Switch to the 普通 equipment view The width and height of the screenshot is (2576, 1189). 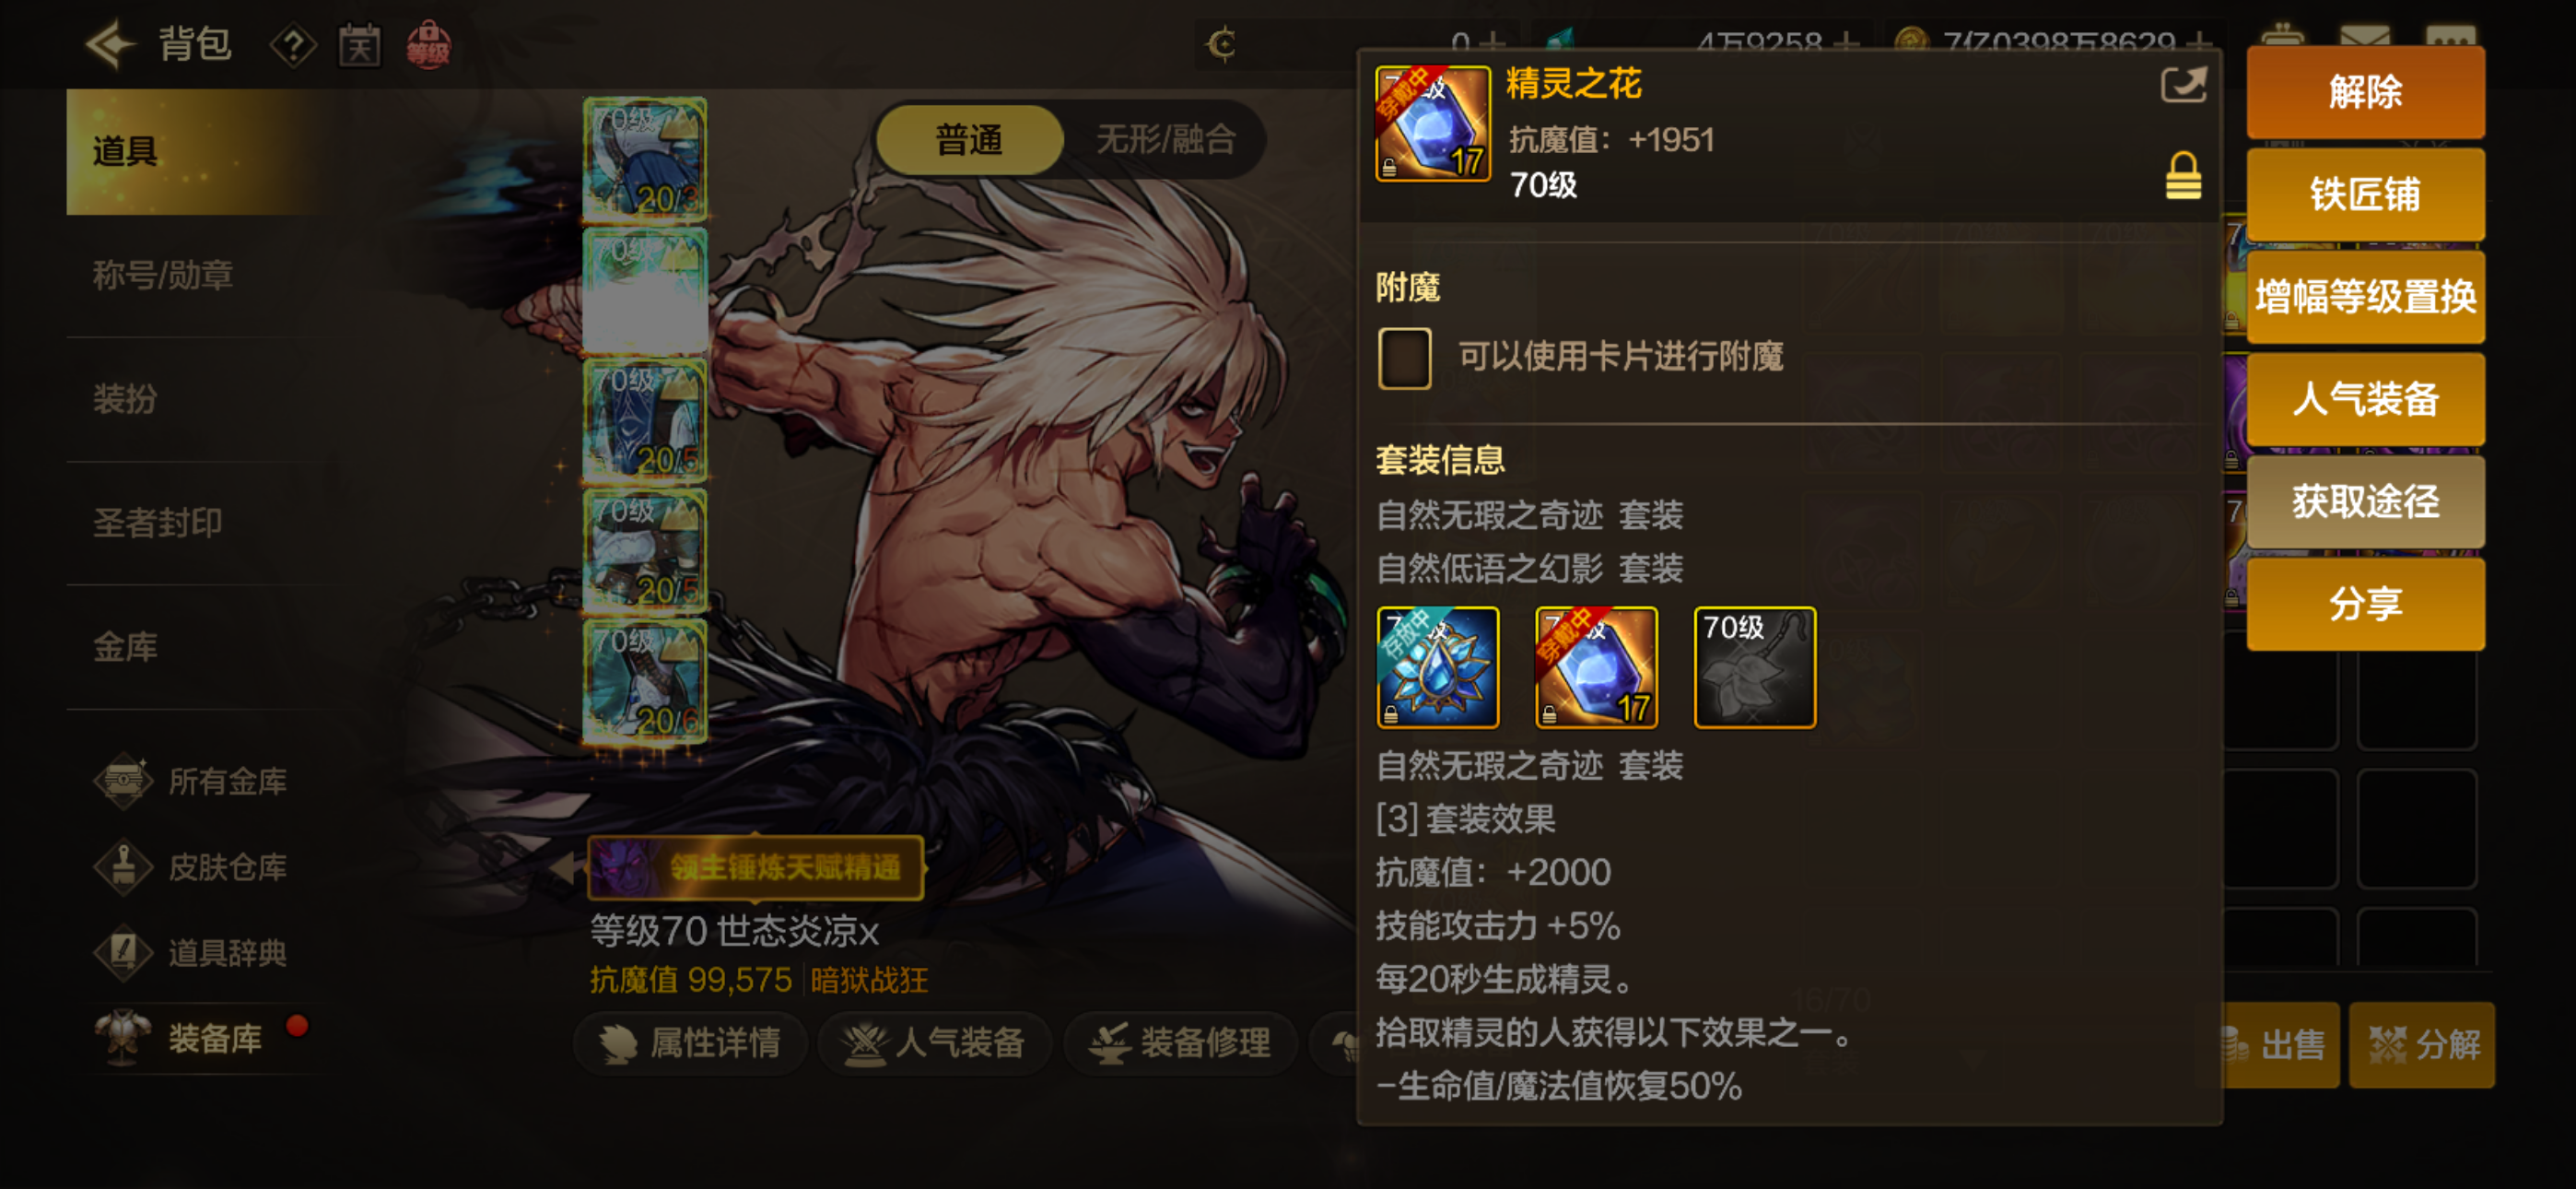point(969,139)
